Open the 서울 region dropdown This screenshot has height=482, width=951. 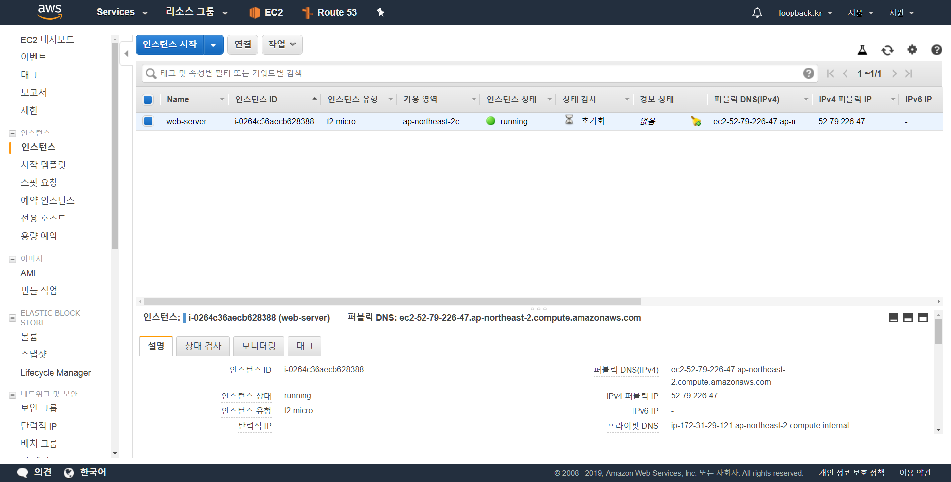860,13
